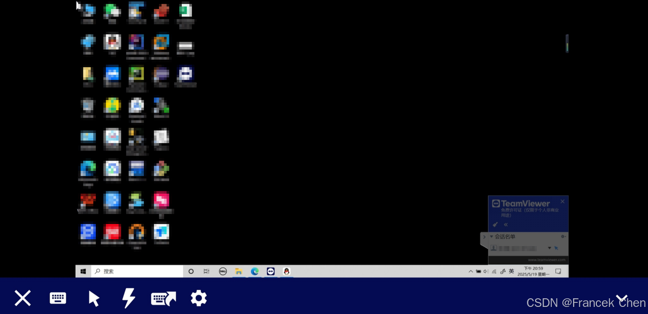Collapse TeamViewer panel with double-chevron
Screen dimensions: 648x314
(506, 225)
